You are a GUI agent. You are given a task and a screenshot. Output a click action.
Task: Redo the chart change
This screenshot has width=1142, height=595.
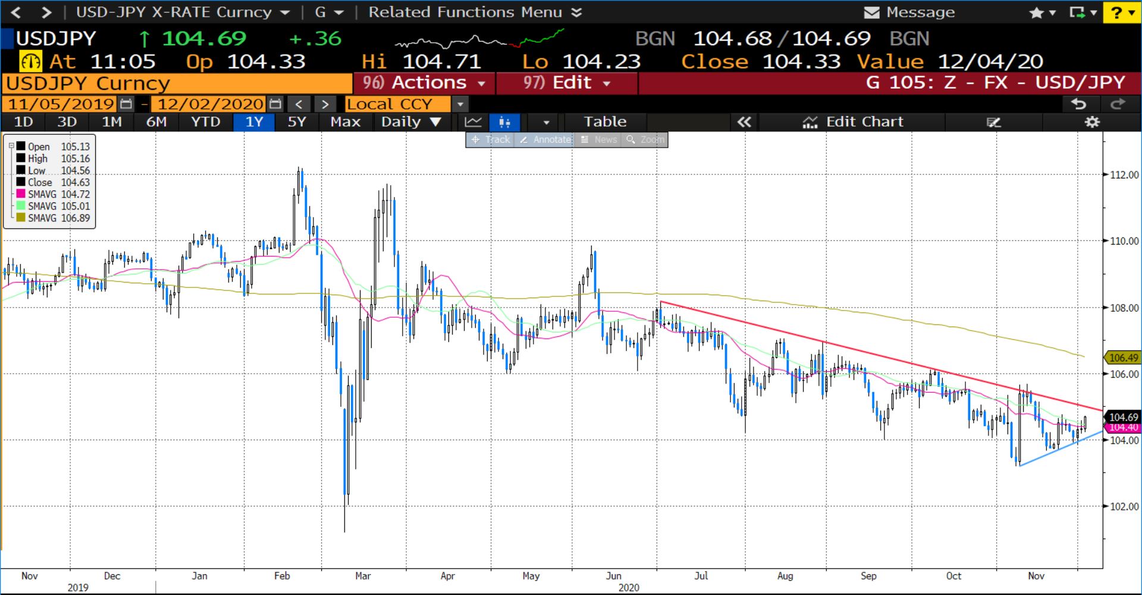(x=1118, y=104)
